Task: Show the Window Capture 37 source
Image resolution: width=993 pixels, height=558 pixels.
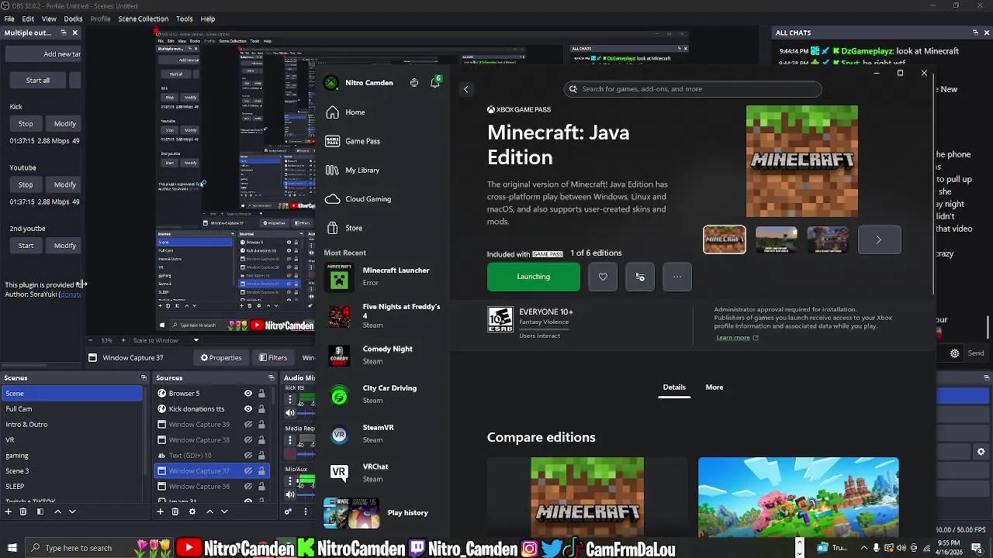Action: [248, 471]
